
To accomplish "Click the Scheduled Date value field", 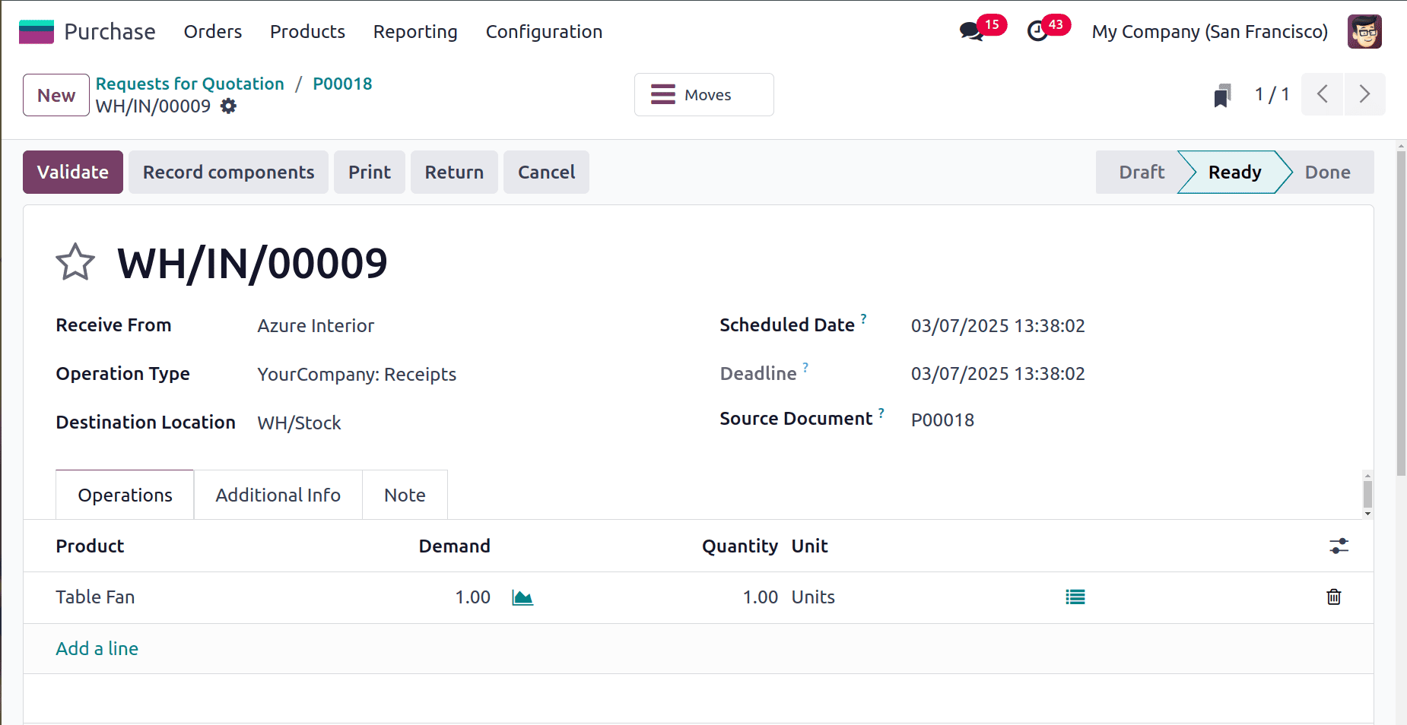I will [998, 326].
